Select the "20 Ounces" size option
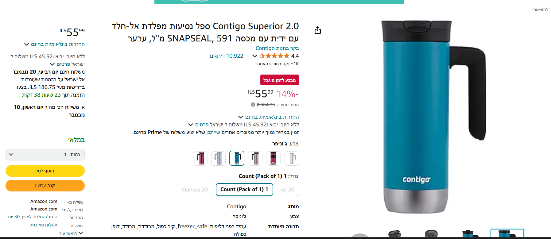Image resolution: width=551 pixels, height=239 pixels. (x=195, y=190)
